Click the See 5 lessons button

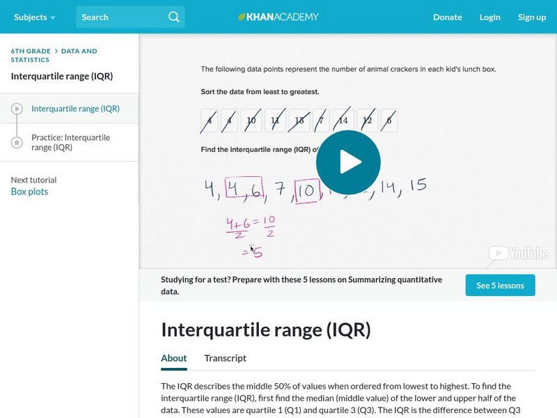click(x=500, y=285)
